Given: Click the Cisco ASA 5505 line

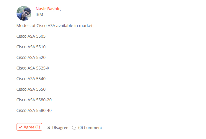Looking at the screenshot, I should [x=31, y=36].
